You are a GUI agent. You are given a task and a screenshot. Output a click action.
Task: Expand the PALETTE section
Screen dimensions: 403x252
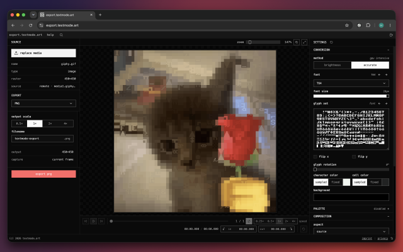(x=388, y=209)
